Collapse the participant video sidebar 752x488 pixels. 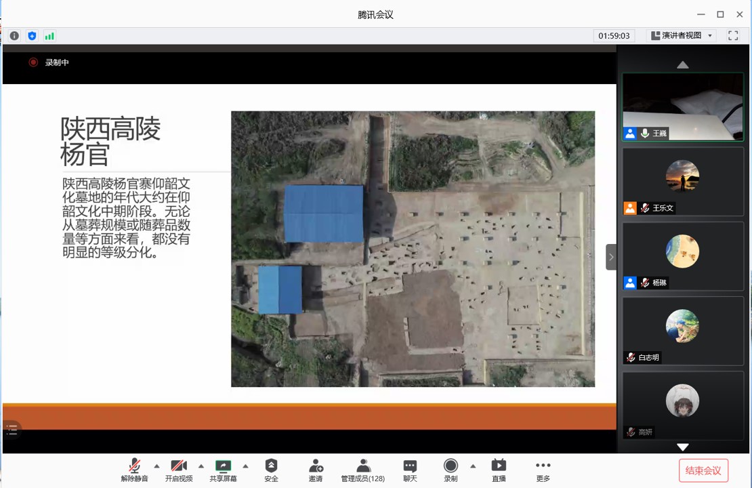[611, 257]
